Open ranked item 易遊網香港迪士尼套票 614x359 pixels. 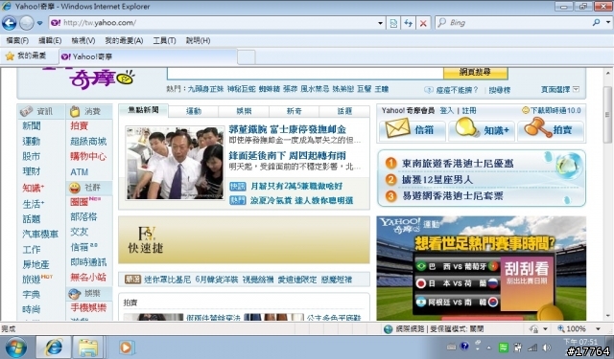pos(452,195)
